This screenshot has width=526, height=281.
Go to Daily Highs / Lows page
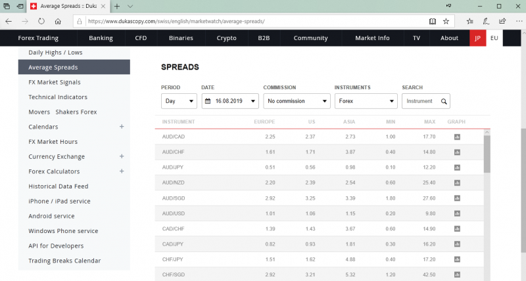tap(55, 53)
